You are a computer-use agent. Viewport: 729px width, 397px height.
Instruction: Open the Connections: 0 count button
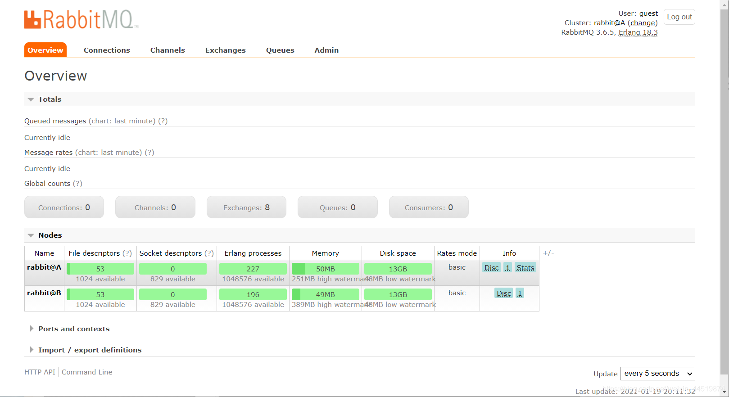point(64,207)
